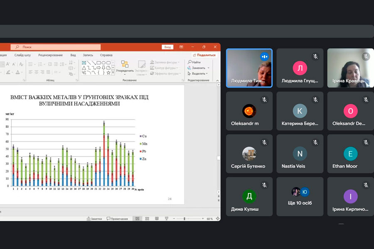The width and height of the screenshot is (374, 249).
Task: Open the ribbon display options icon
Action: (181, 47)
